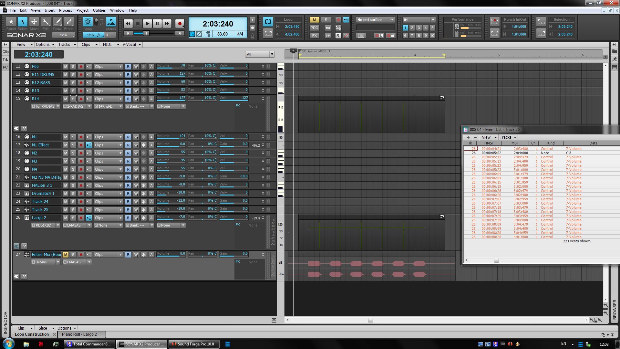Collapse the Largo 2 track
The width and height of the screenshot is (620, 349).
pos(263,217)
